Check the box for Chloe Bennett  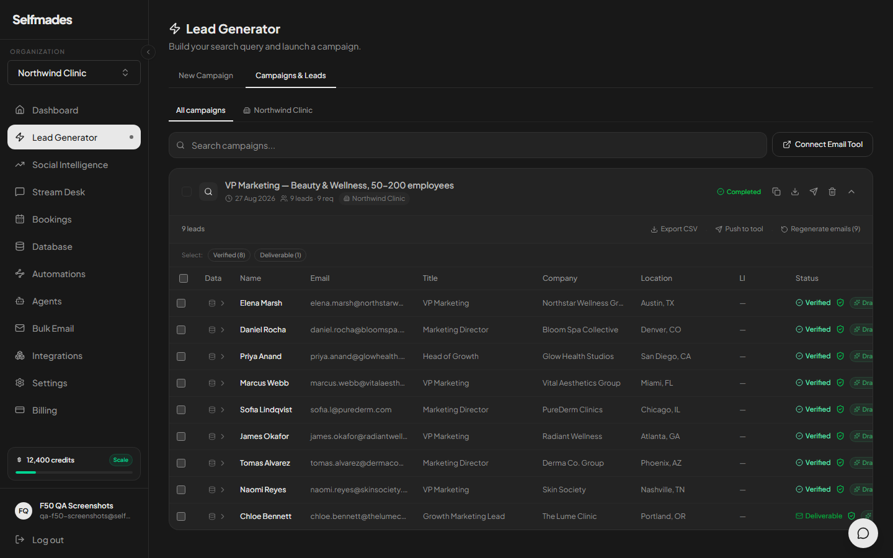pos(181,516)
